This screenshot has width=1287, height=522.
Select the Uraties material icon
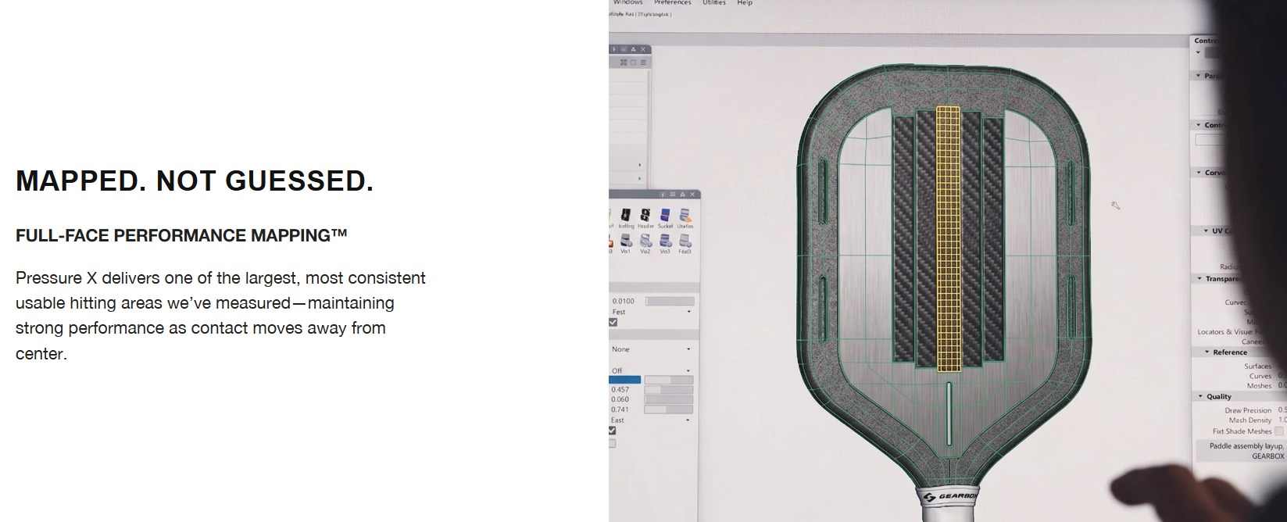click(x=685, y=215)
